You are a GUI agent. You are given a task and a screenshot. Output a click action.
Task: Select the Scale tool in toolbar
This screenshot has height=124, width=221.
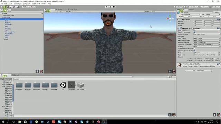coord(14,7)
